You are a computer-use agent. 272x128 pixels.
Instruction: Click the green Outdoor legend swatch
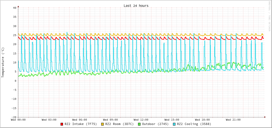[139, 124]
